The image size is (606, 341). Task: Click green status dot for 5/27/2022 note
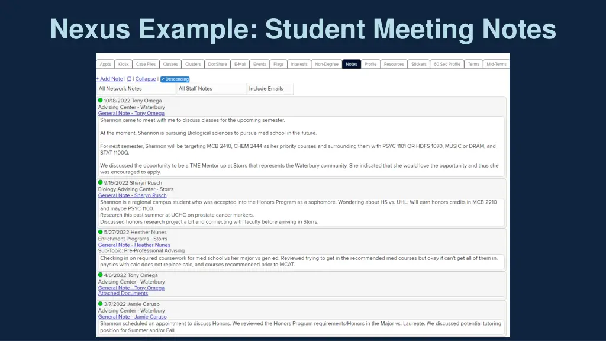[x=101, y=232]
